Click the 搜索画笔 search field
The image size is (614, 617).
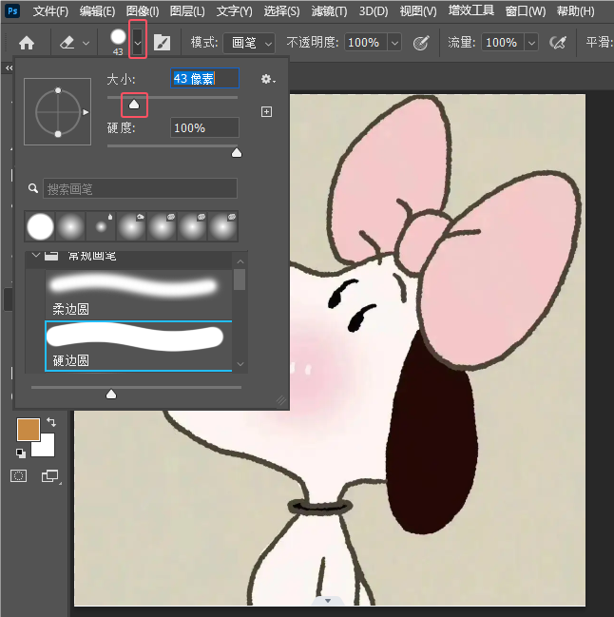(140, 188)
